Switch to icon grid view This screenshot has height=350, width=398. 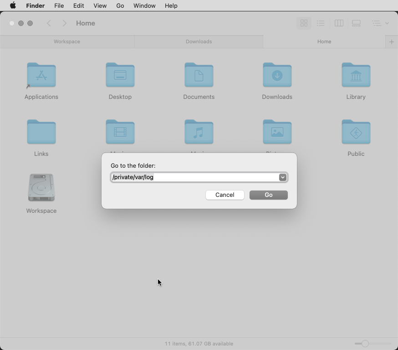(304, 23)
